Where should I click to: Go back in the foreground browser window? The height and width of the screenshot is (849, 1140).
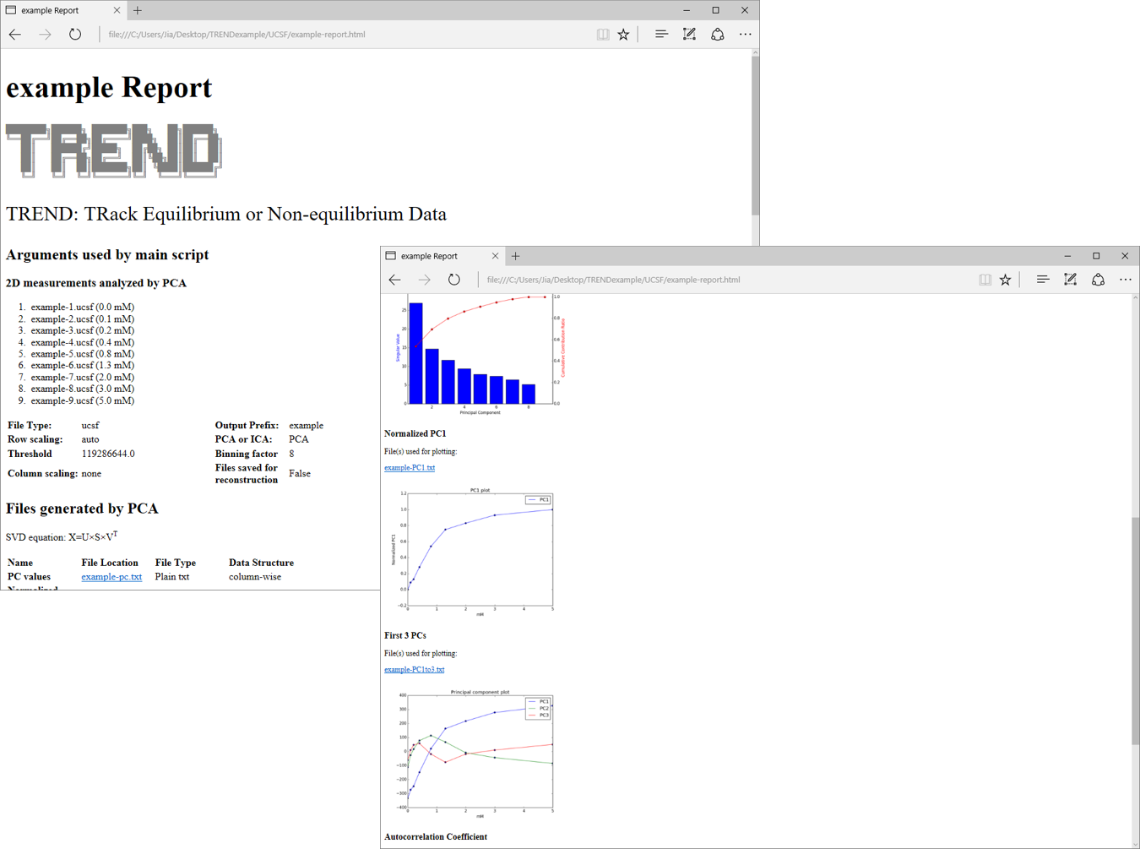[395, 280]
